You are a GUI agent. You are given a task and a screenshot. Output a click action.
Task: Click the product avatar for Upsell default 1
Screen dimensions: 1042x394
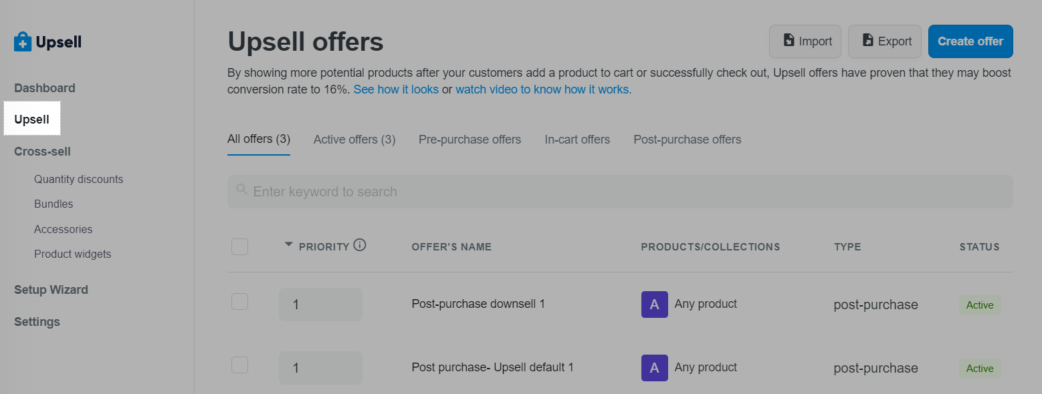tap(654, 368)
